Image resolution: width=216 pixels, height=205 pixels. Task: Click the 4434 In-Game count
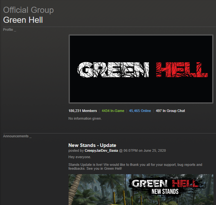point(113,111)
